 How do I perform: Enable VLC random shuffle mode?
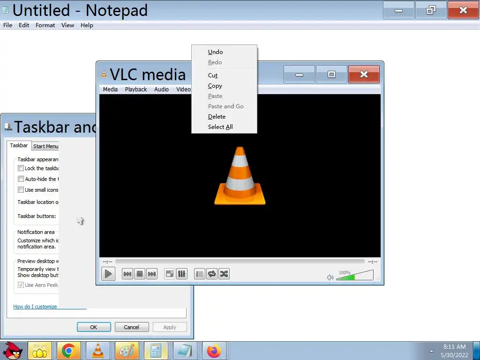tap(224, 274)
